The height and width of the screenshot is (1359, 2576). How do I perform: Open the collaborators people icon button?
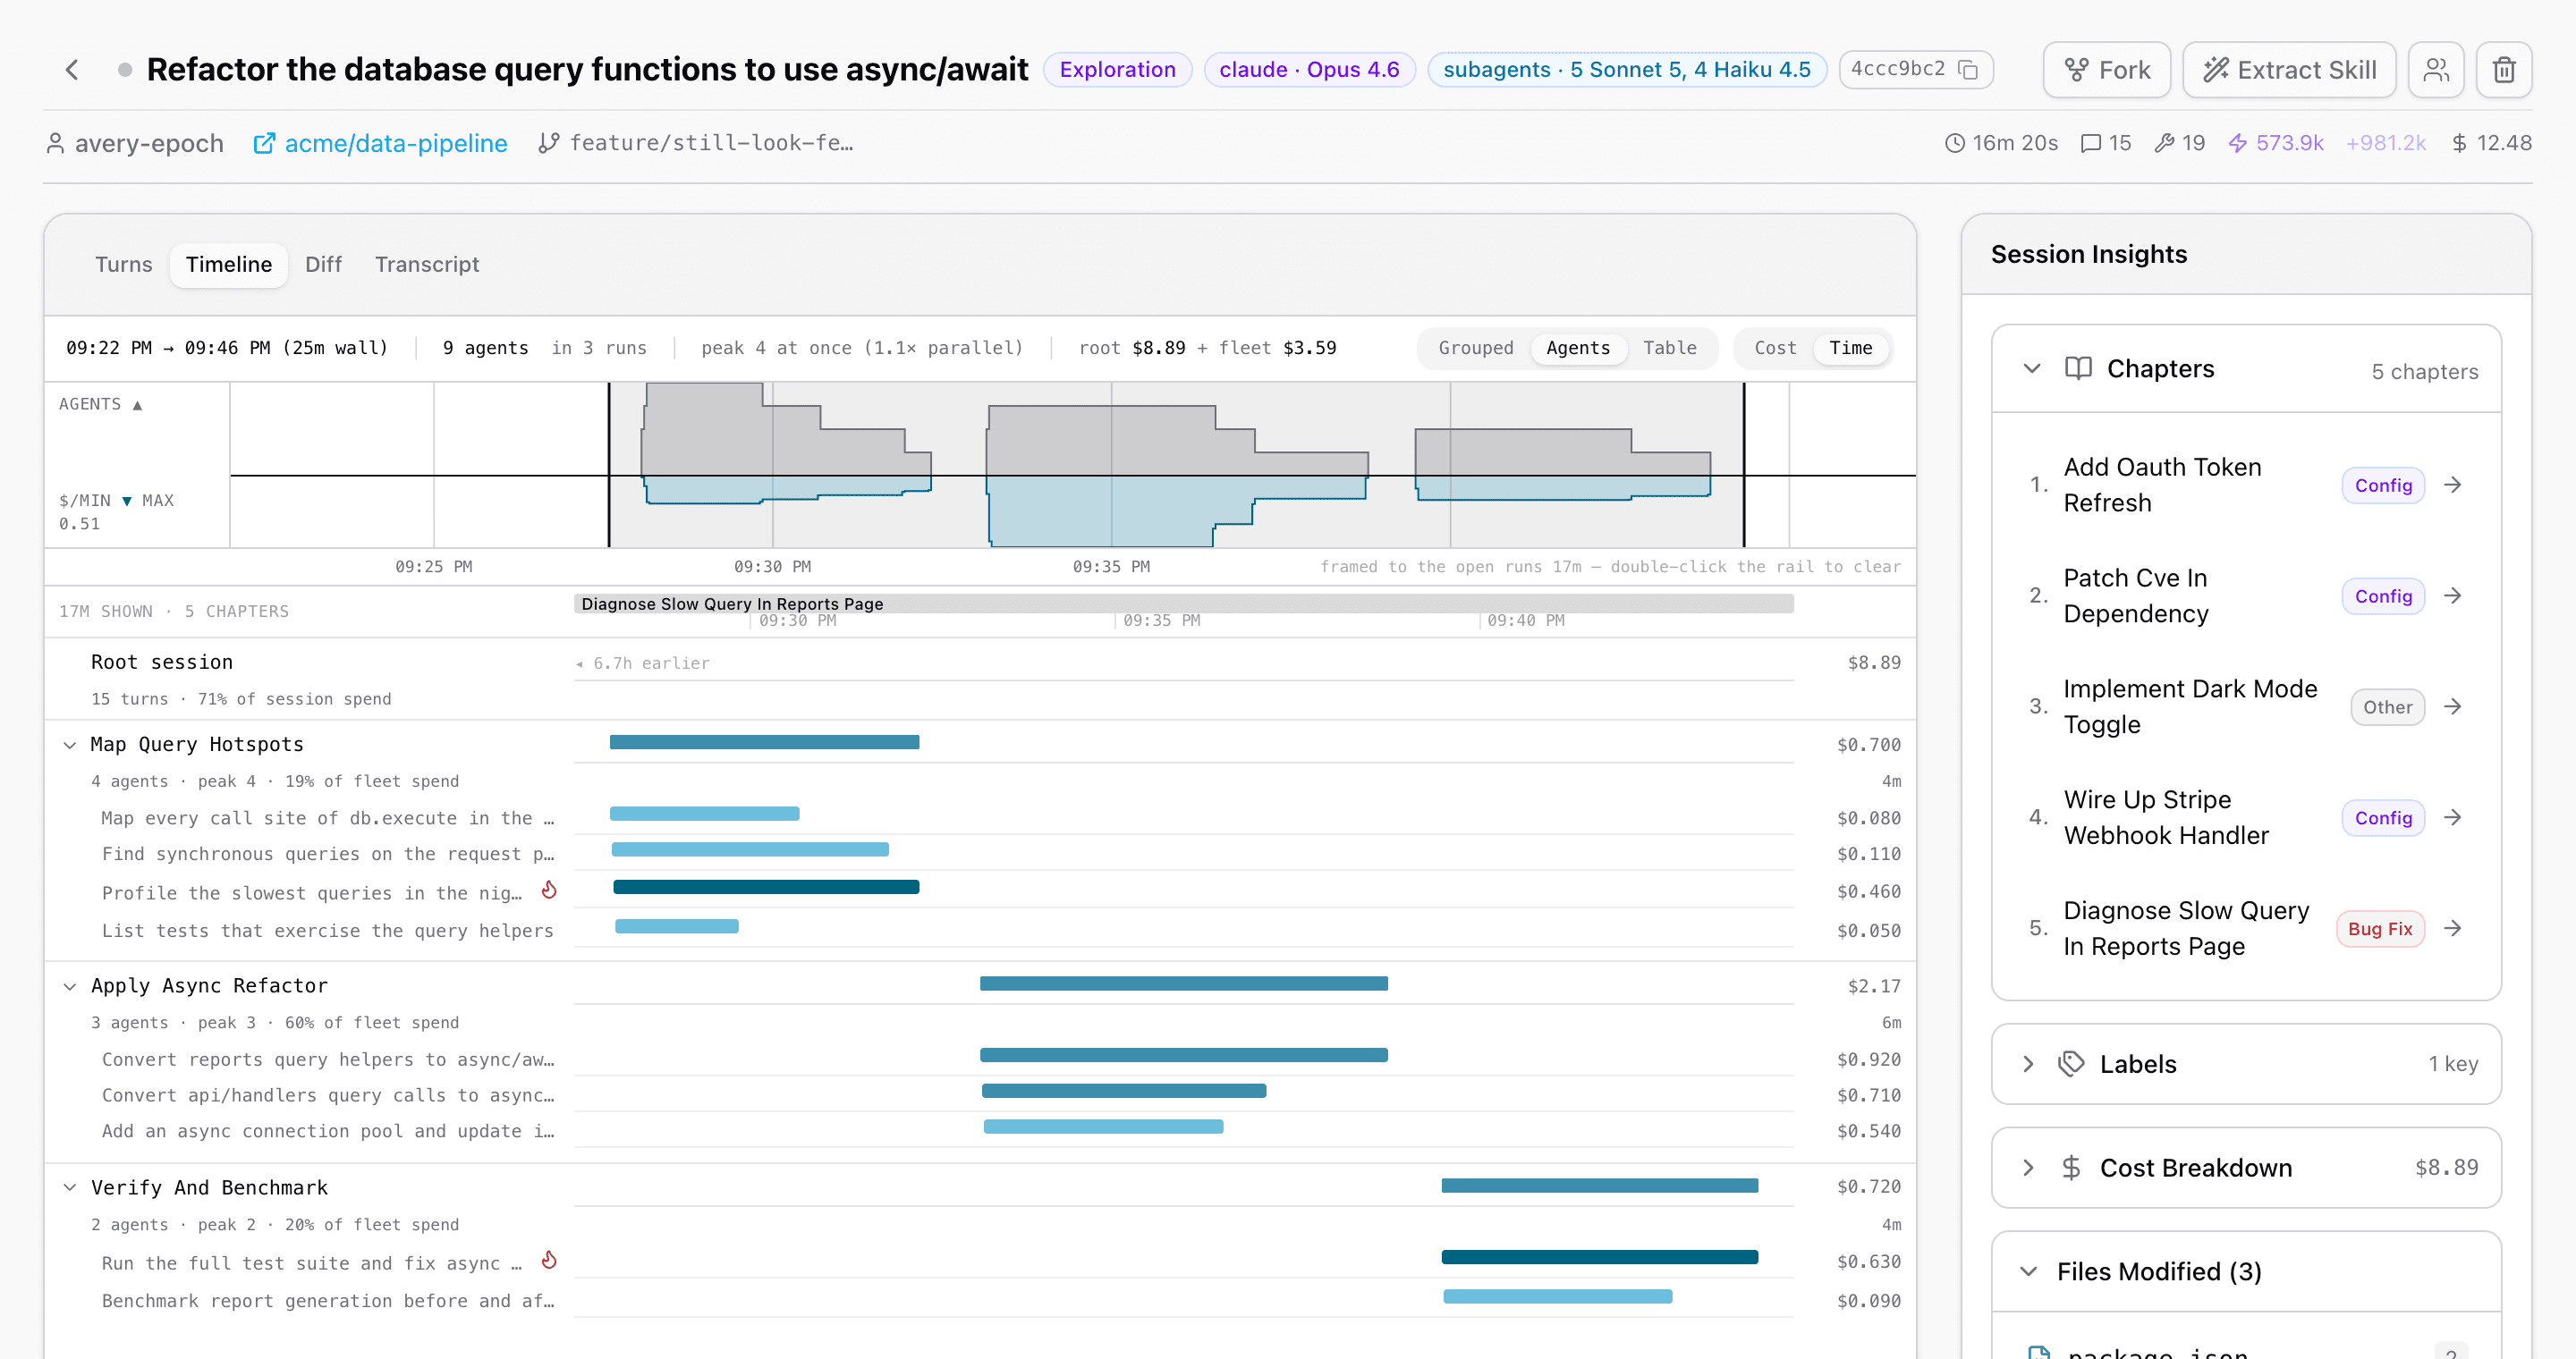(2436, 70)
